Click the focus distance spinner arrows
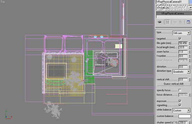The width and height of the screenshot is (192, 124). click(190, 95)
